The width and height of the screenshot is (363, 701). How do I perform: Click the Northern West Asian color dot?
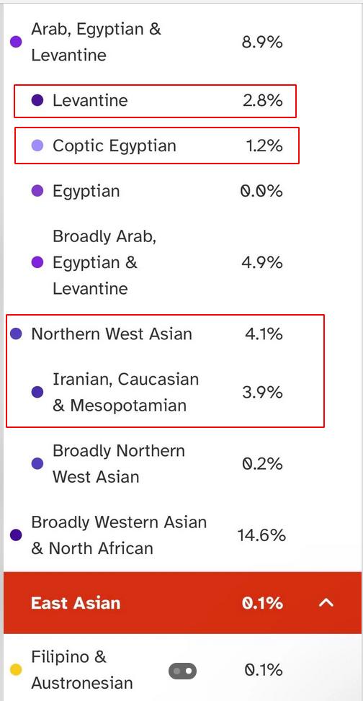16,334
